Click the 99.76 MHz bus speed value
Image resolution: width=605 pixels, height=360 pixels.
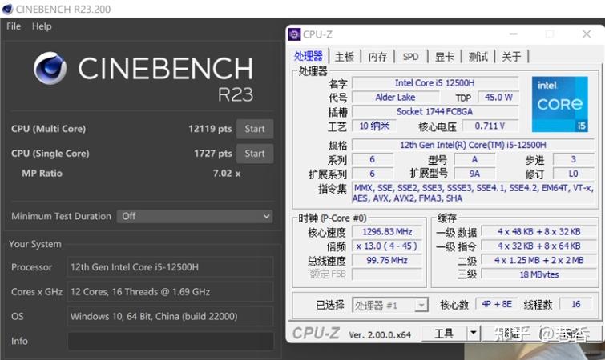click(x=387, y=260)
